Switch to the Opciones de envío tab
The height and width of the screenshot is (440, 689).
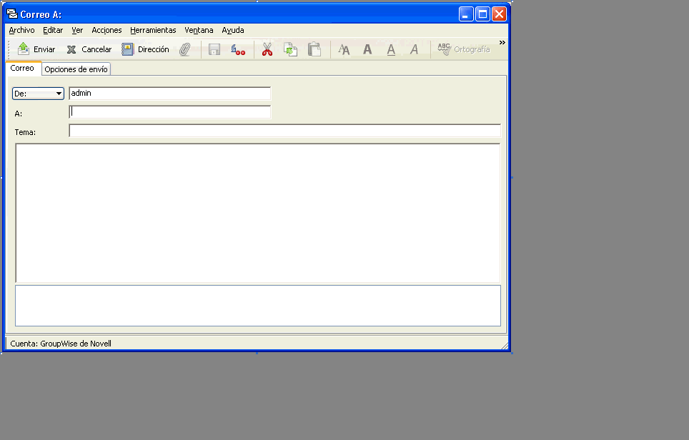coord(76,69)
